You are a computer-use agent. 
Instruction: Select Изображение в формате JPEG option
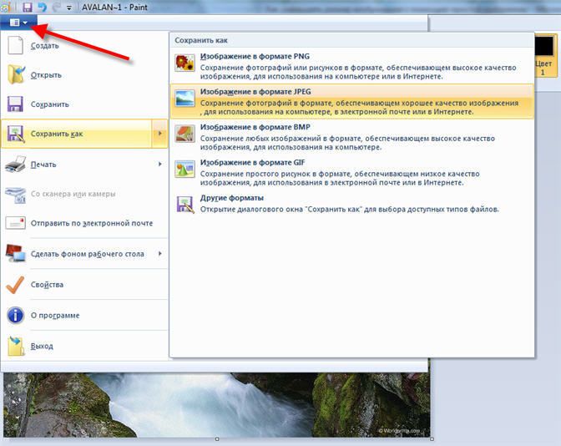pyautogui.click(x=352, y=101)
